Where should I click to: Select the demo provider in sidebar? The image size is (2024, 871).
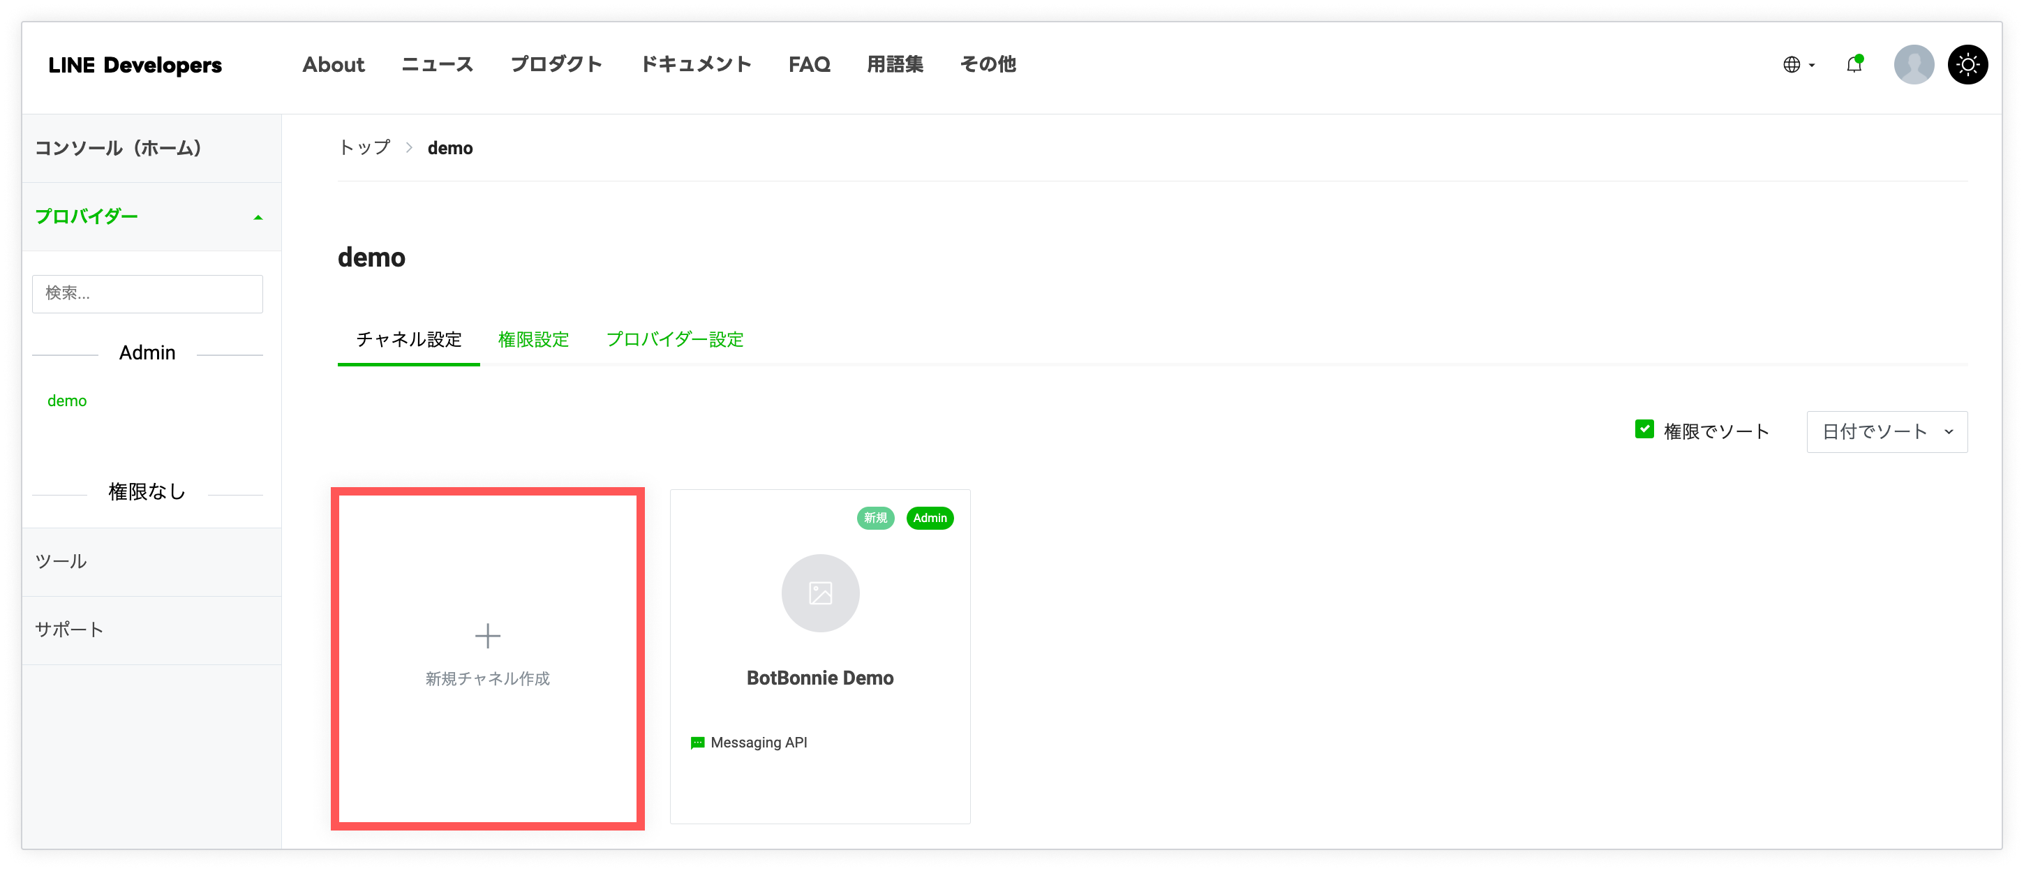[67, 401]
